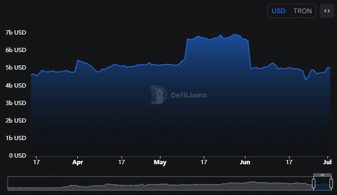Click the chart peak near late May
The image size is (337, 195).
point(234,34)
